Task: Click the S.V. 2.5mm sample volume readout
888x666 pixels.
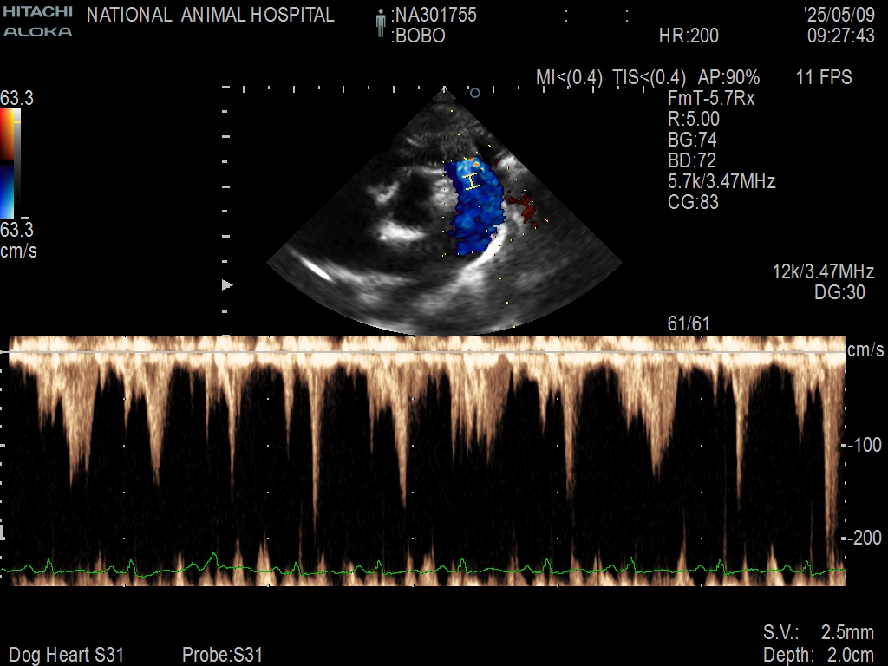Action: tap(818, 631)
